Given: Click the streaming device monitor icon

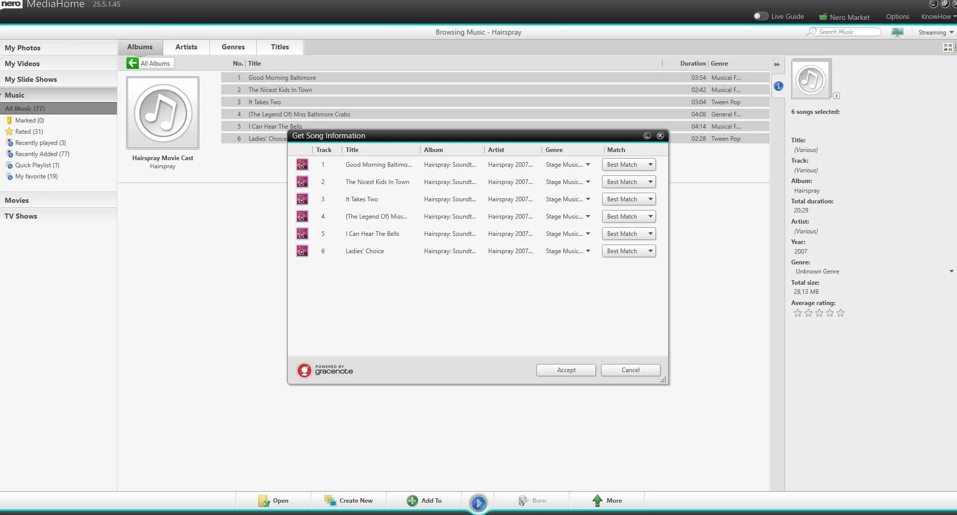Looking at the screenshot, I should (898, 32).
